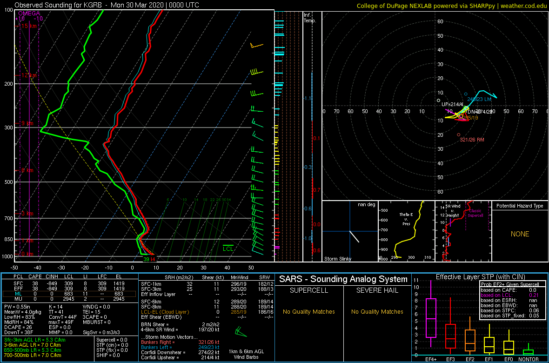Click the Bunkers Right = 321/26 kt line
The height and width of the screenshot is (363, 549).
coord(180,342)
